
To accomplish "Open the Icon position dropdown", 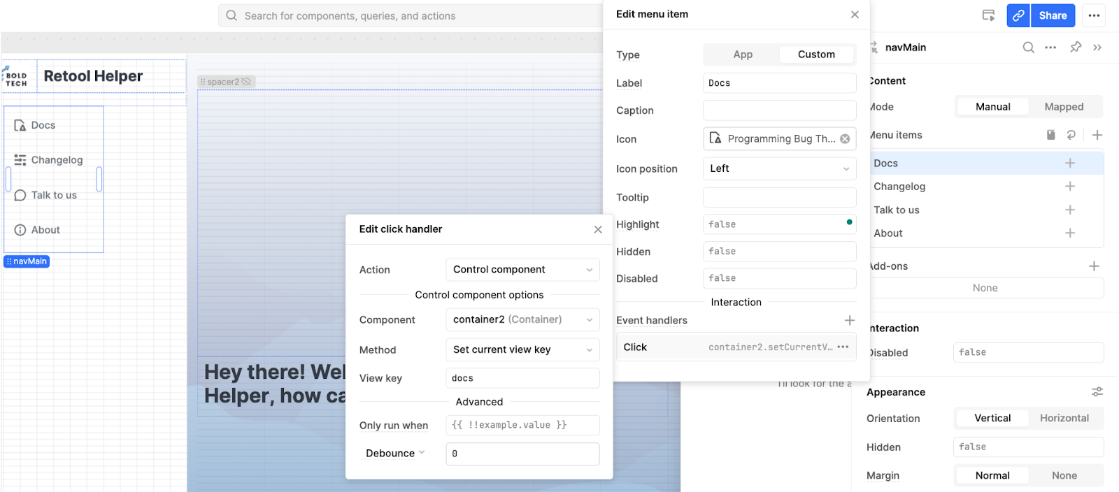I will coord(779,168).
